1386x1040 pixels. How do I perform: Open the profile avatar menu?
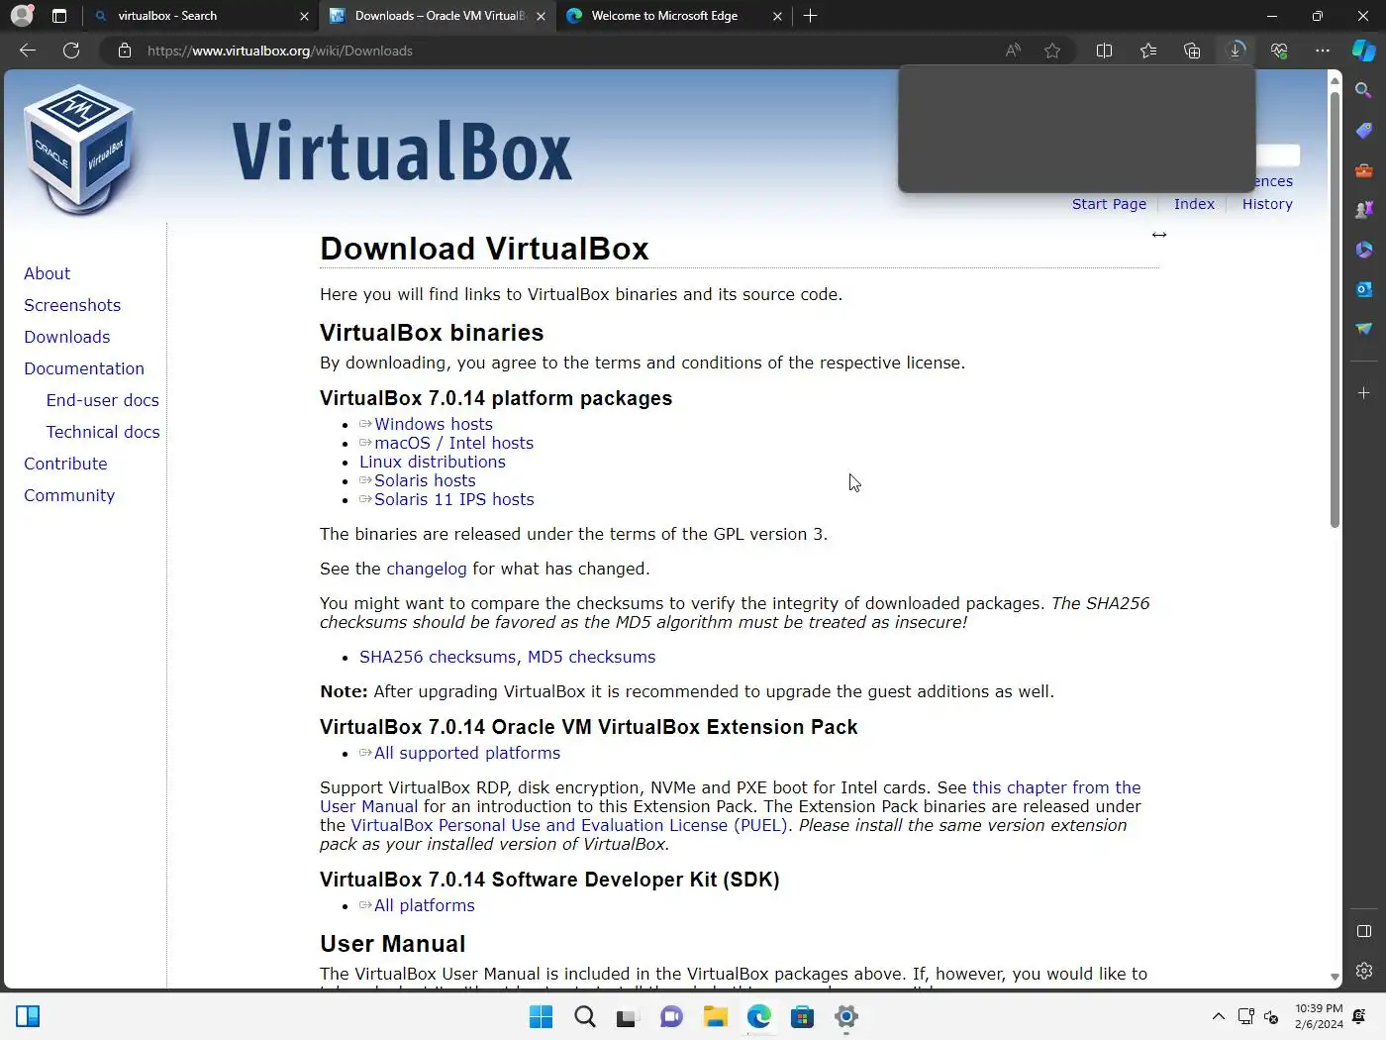(22, 16)
